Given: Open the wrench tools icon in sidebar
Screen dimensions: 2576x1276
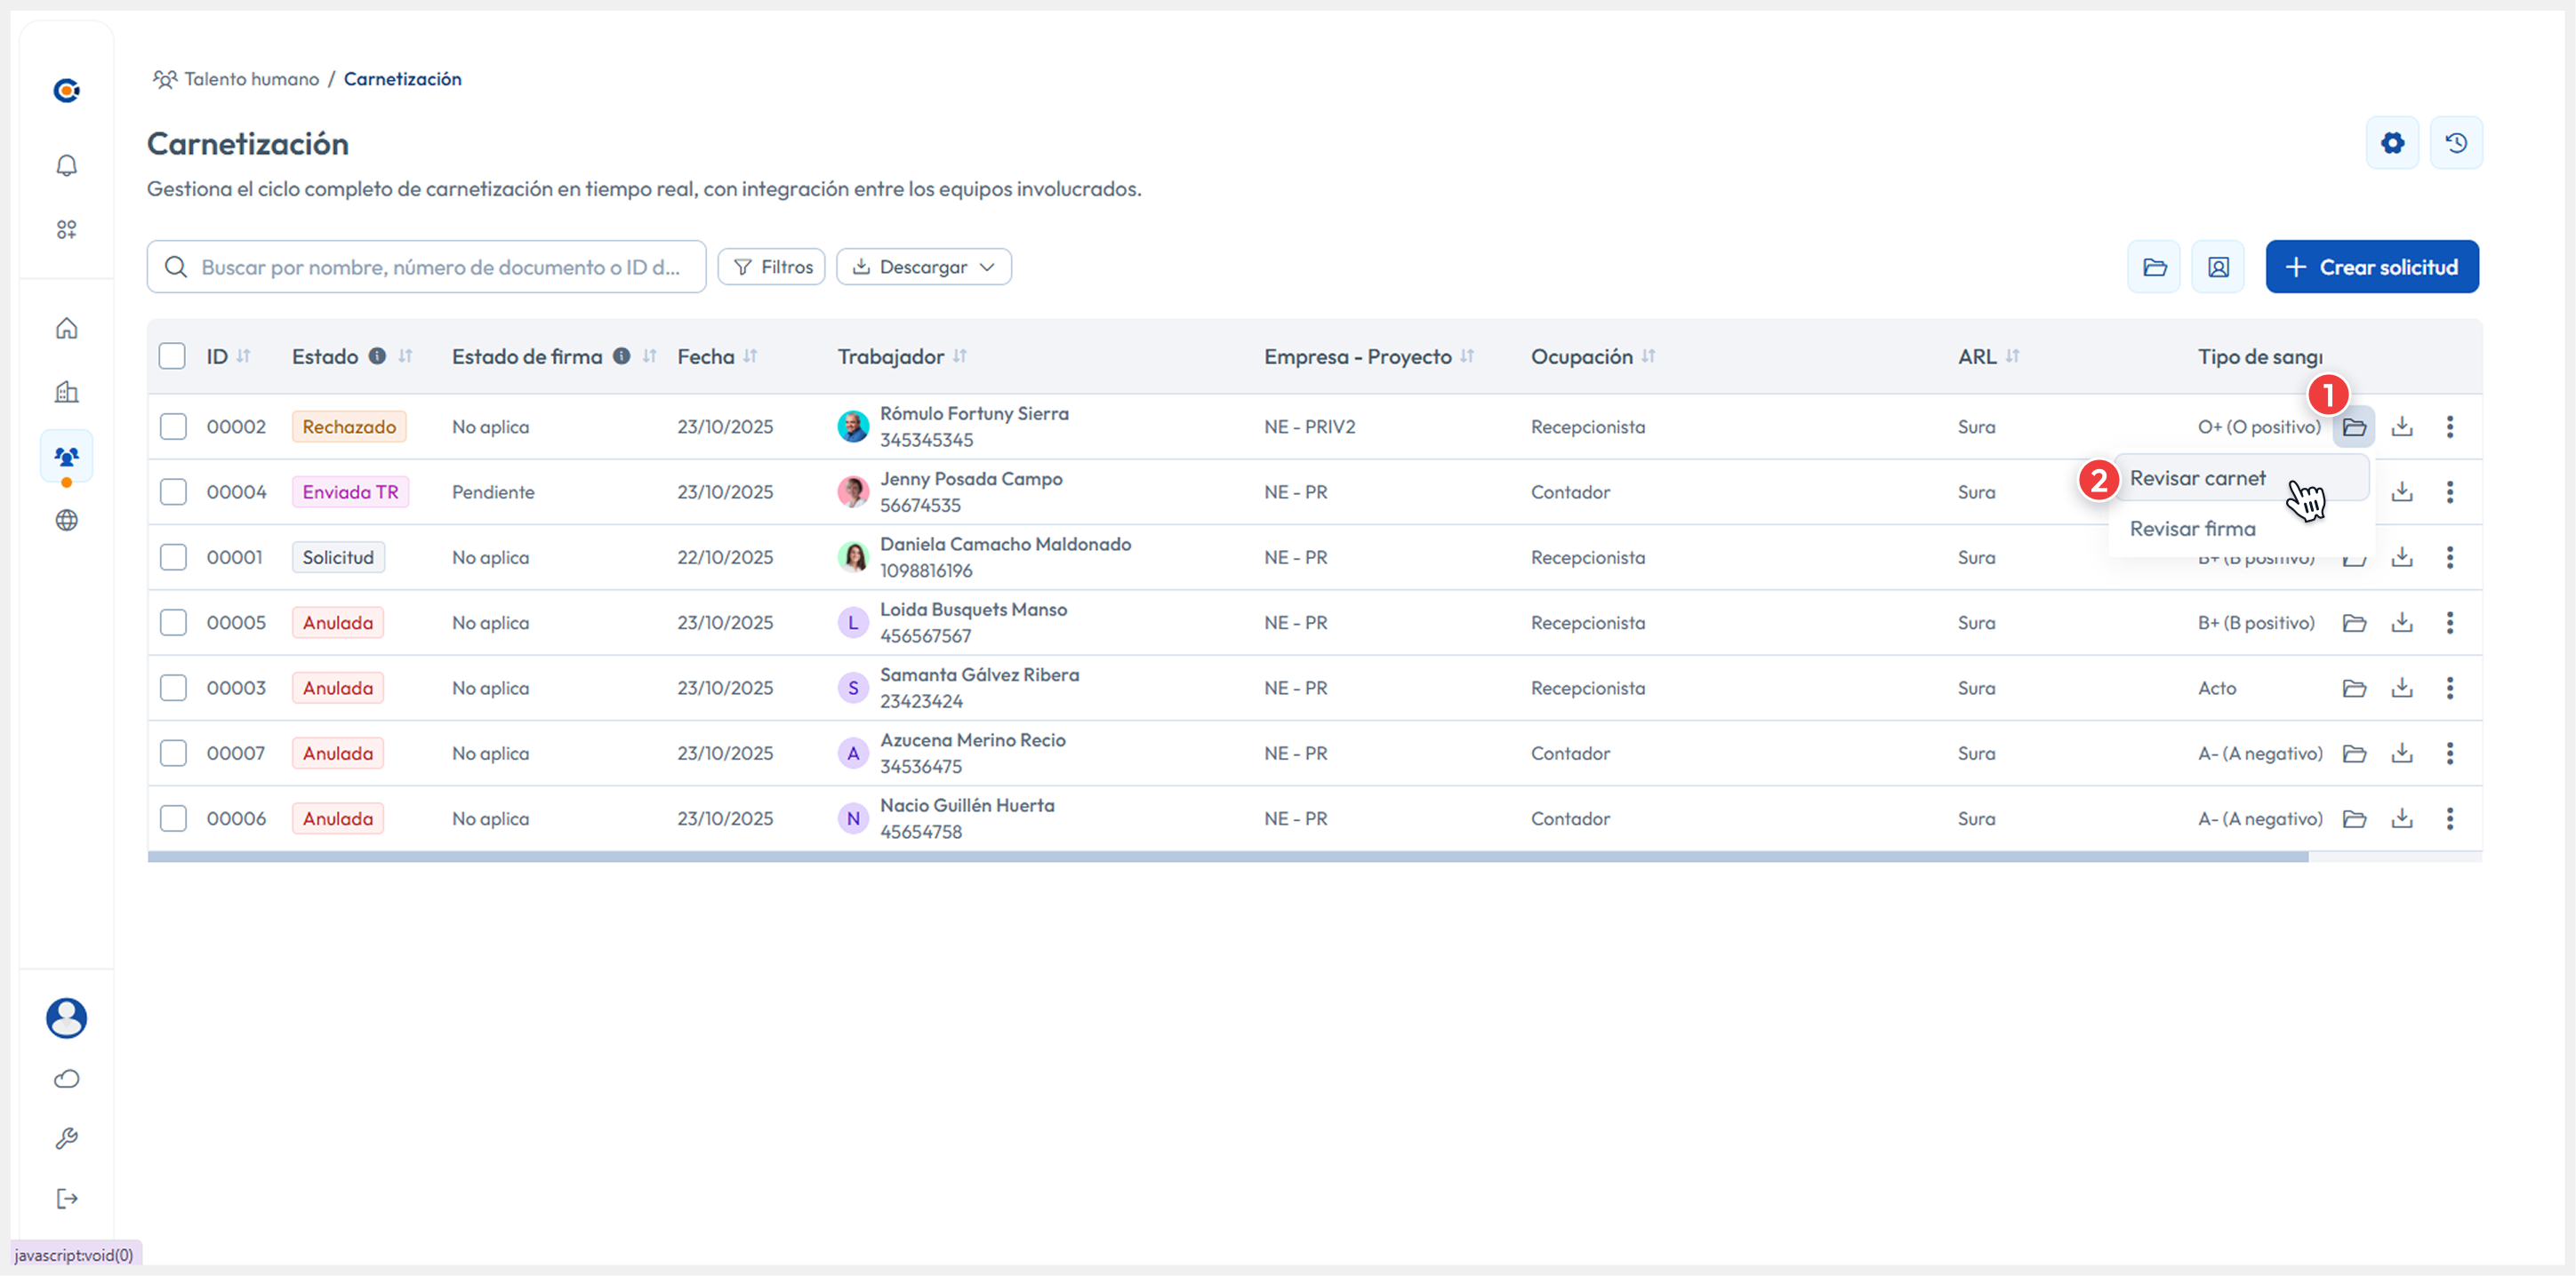Looking at the screenshot, I should click(66, 1138).
